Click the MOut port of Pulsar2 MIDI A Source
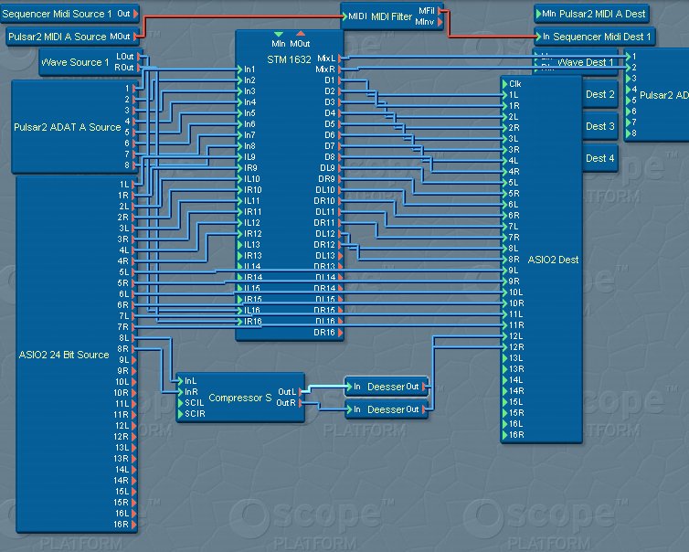Viewport: 689px width, 552px height. [x=136, y=37]
